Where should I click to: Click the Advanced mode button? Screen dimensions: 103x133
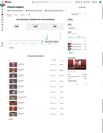pyautogui.click(x=82, y=7)
